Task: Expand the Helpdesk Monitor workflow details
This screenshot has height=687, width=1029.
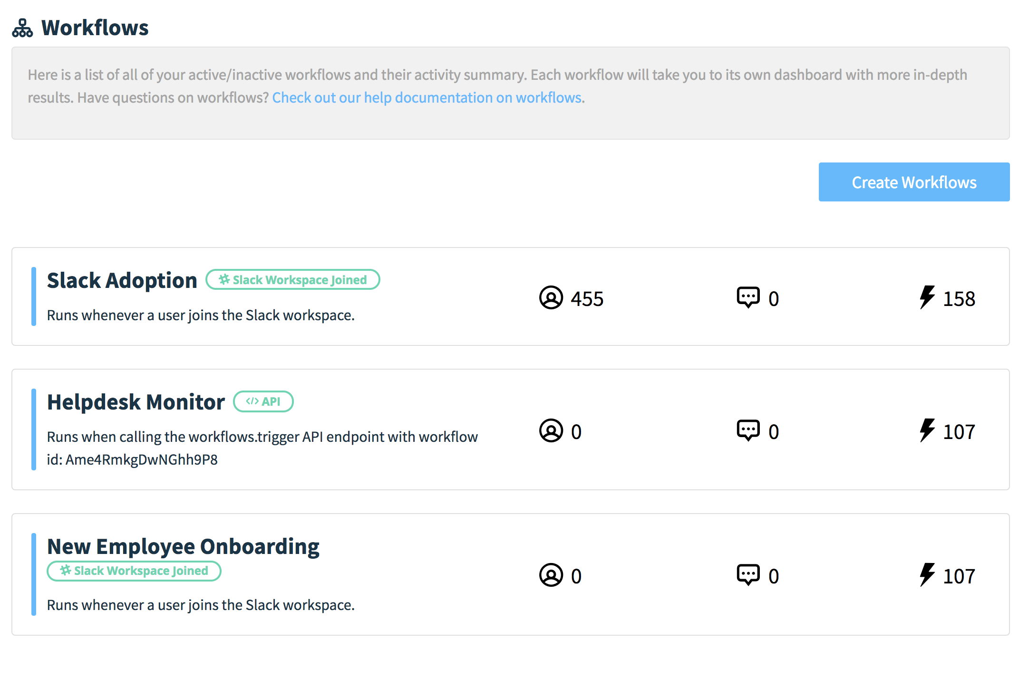Action: point(135,400)
